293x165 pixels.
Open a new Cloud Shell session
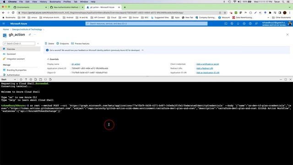41,79
